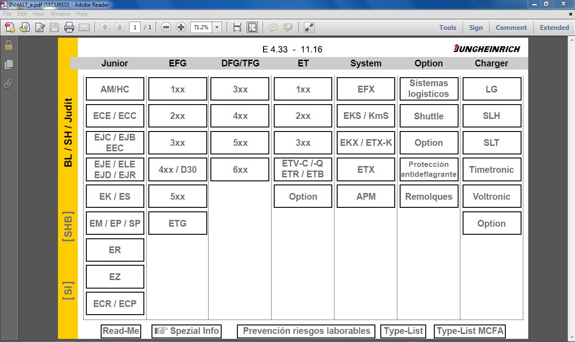Open the Page Thumbnails panel icon
This screenshot has height=342, width=575.
pyautogui.click(x=8, y=65)
